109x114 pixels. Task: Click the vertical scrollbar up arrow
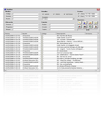click(98, 34)
